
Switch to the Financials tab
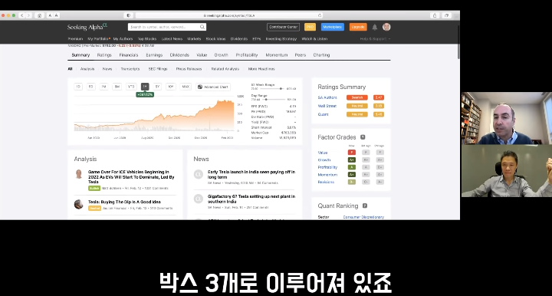pyautogui.click(x=129, y=55)
